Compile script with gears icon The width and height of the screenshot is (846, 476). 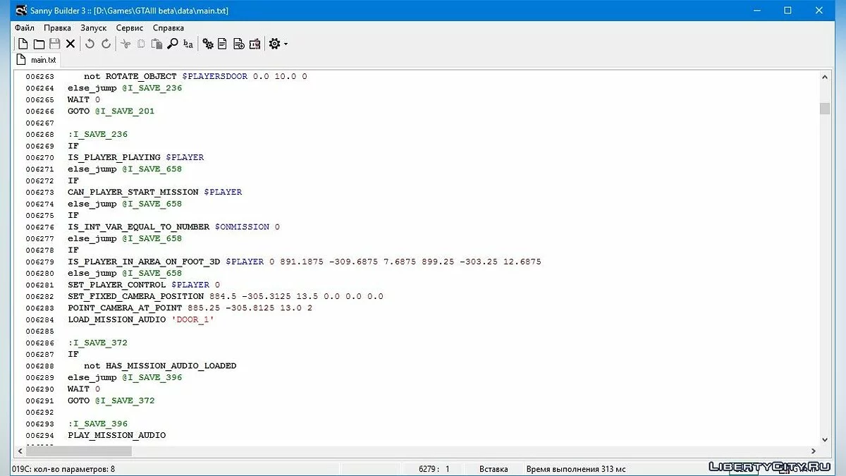(x=208, y=44)
